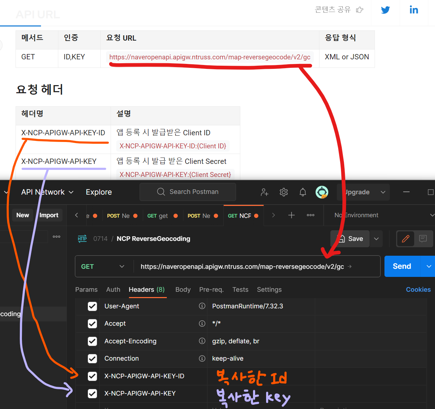Open invite collaborators icon in Postman
This screenshot has height=409, width=435.
click(264, 192)
